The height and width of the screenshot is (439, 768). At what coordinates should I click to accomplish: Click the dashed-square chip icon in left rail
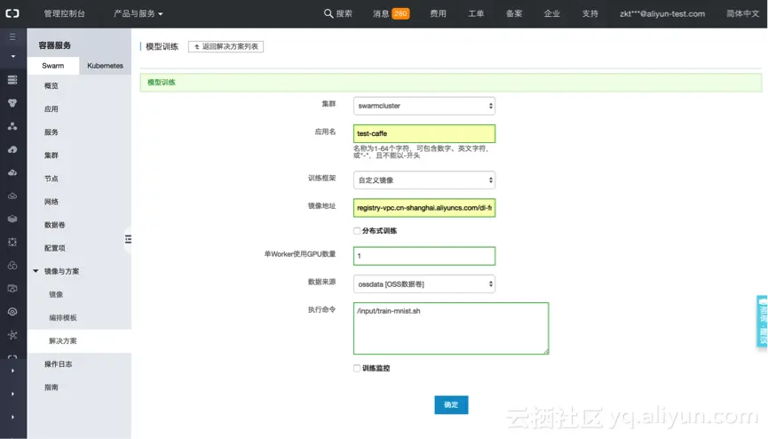point(12,242)
